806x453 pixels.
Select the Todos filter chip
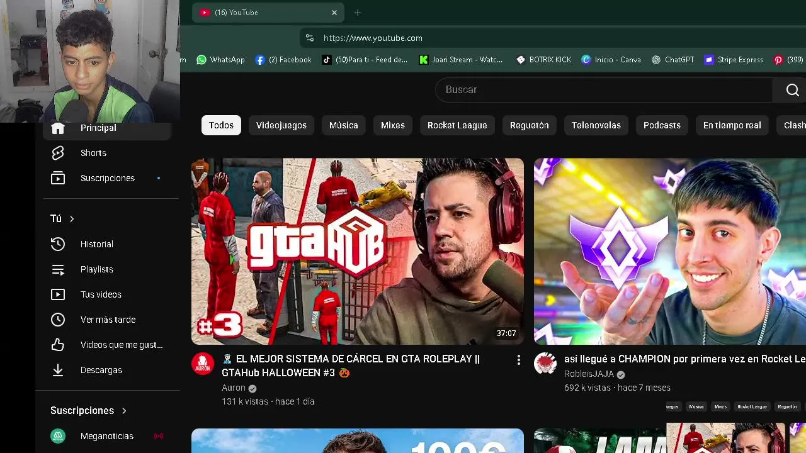[x=221, y=125]
